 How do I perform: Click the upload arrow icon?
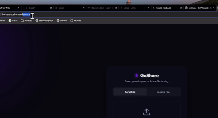[x=147, y=112]
